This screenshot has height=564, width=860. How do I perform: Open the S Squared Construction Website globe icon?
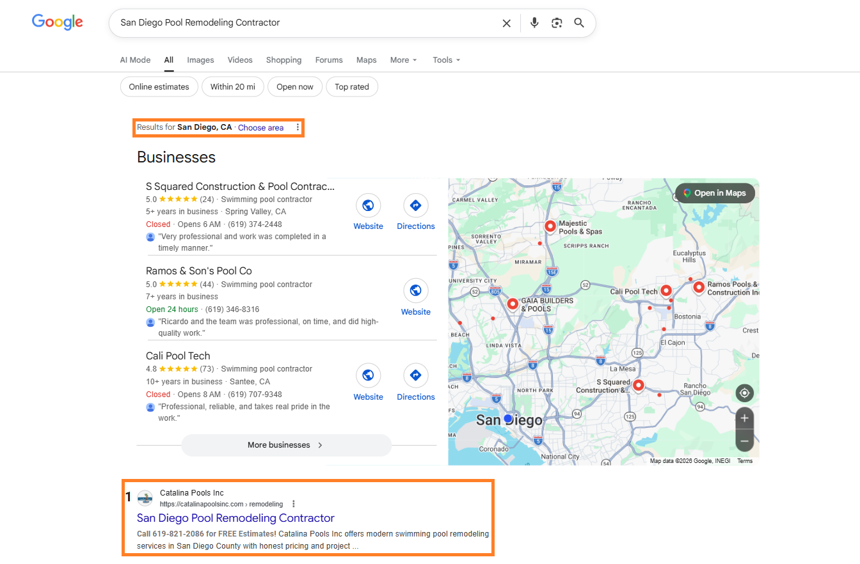tap(368, 206)
